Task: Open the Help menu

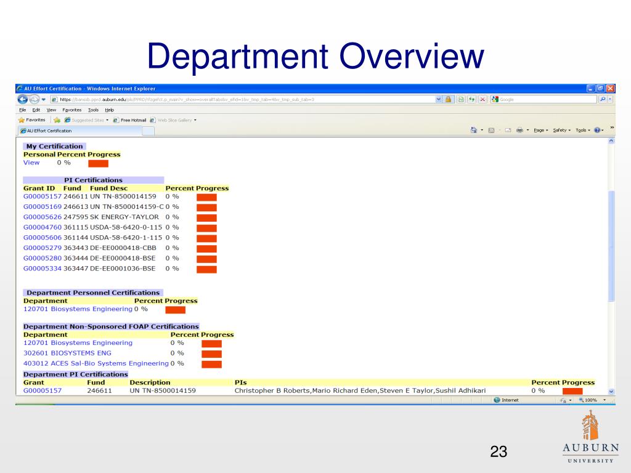Action: (x=110, y=110)
